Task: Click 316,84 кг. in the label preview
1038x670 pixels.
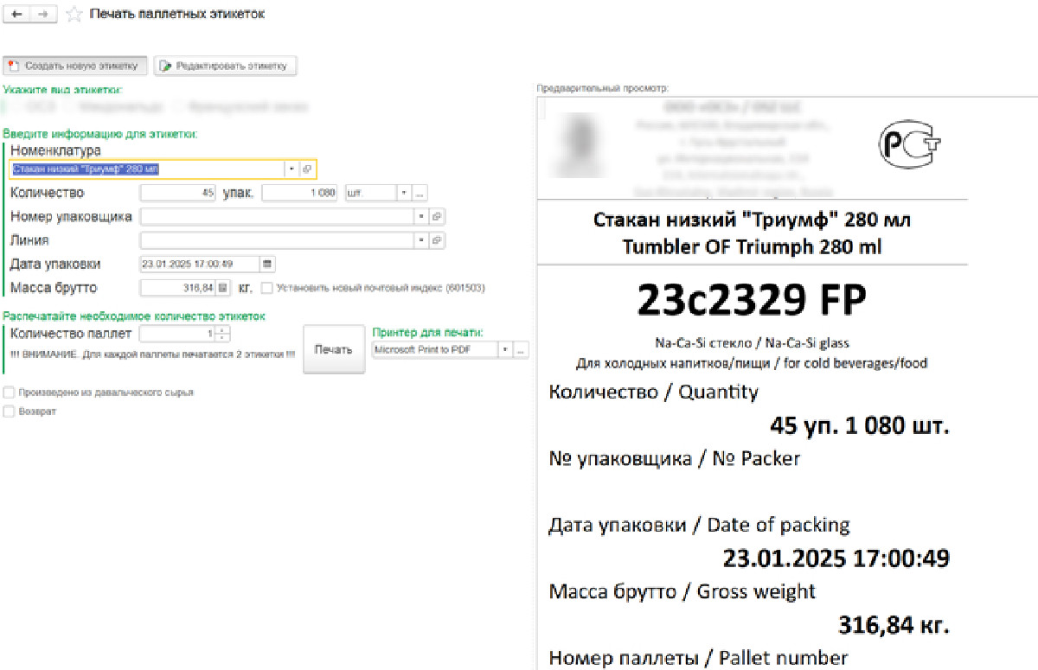Action: pyautogui.click(x=894, y=623)
